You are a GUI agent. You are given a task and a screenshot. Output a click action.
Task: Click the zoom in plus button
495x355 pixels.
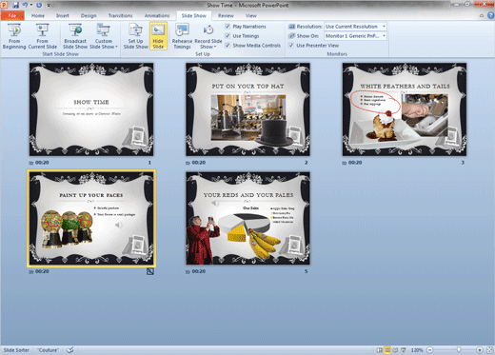pos(480,350)
